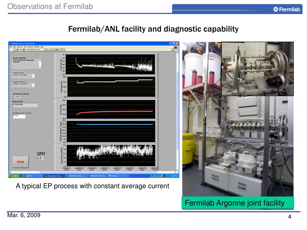Click the heading Fermilab/ANL facility and diagnostic capability
The height and width of the screenshot is (230, 307).
(x=153, y=29)
